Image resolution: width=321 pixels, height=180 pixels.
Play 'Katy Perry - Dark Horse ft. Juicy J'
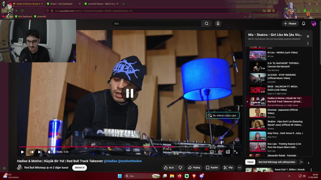[x=278, y=136]
